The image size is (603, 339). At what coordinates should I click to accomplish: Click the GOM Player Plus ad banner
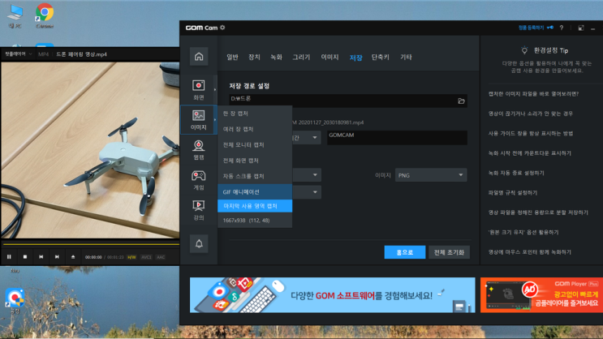541,295
